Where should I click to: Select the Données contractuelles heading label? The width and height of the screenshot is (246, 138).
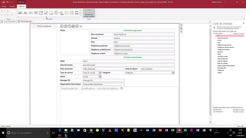(133, 58)
